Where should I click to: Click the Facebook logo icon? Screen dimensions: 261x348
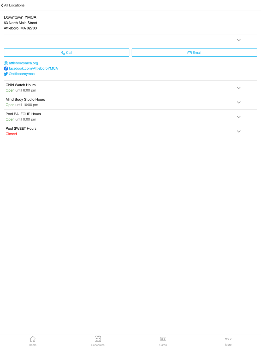[6, 69]
